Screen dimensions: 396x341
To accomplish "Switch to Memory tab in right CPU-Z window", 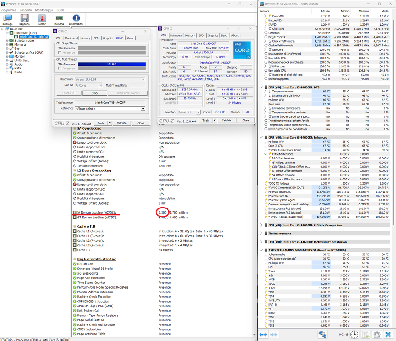I will click(190, 35).
